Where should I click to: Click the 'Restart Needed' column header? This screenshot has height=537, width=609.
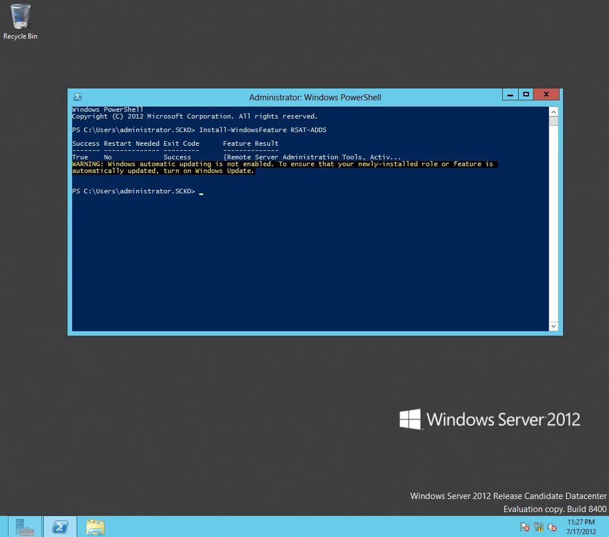point(132,143)
